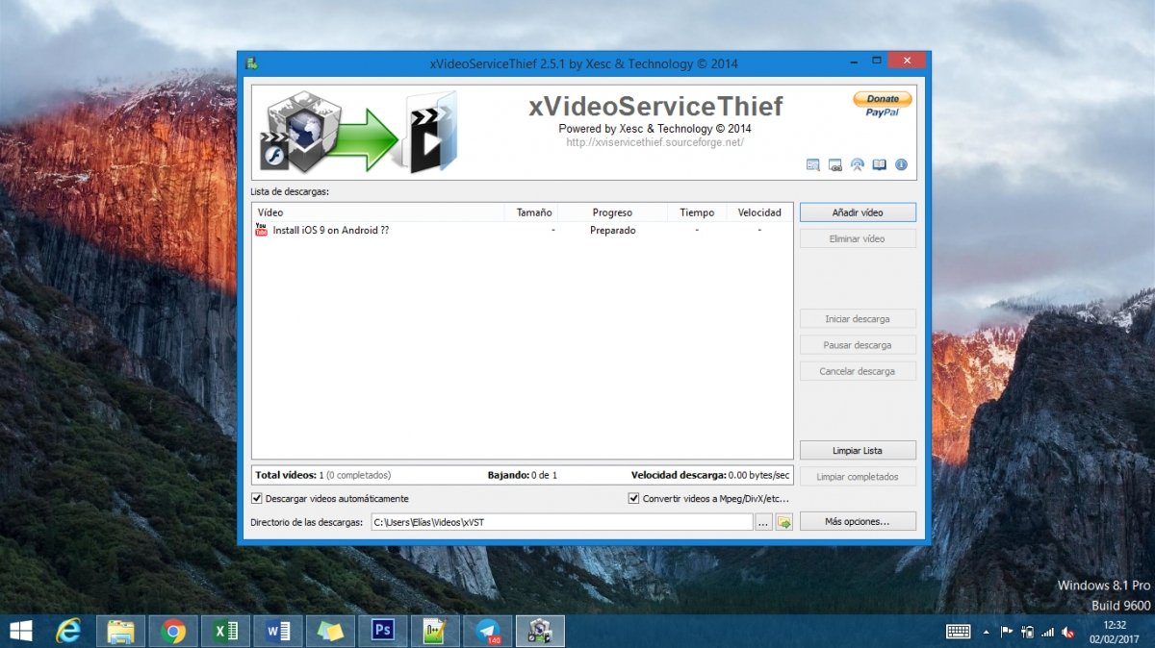This screenshot has height=648, width=1155.
Task: Click the Limpiar Lista button
Action: coord(858,451)
